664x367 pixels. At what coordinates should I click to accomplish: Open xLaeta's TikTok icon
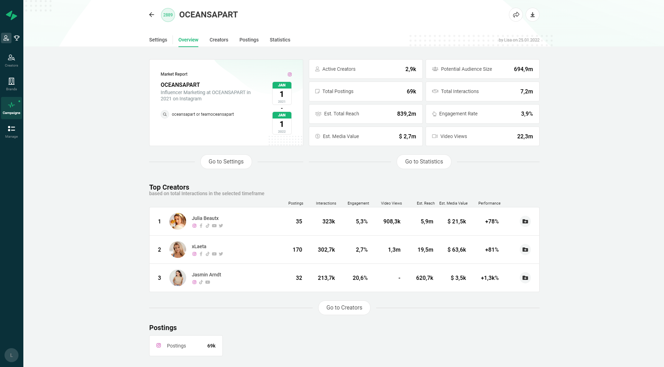click(x=207, y=254)
